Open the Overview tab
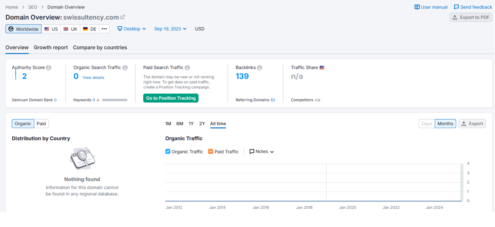Image resolution: width=495 pixels, height=227 pixels. pyautogui.click(x=17, y=47)
